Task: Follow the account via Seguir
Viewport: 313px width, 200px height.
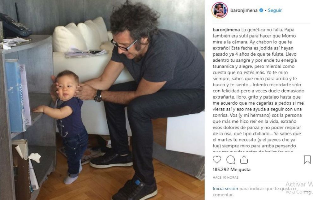Action: click(275, 10)
